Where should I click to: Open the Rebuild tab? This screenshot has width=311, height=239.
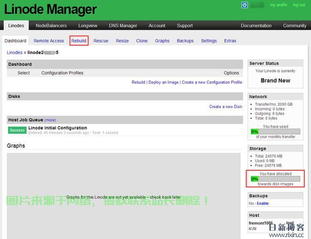click(x=79, y=41)
